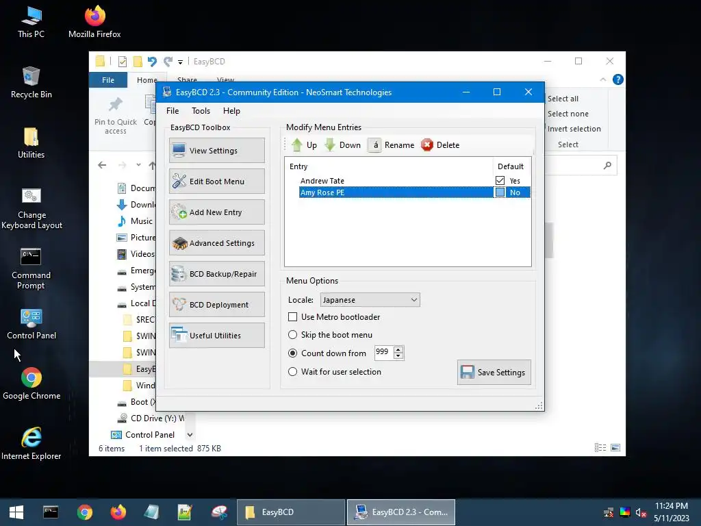Open EasyBCD File menu
Image resolution: width=701 pixels, height=526 pixels.
tap(173, 110)
